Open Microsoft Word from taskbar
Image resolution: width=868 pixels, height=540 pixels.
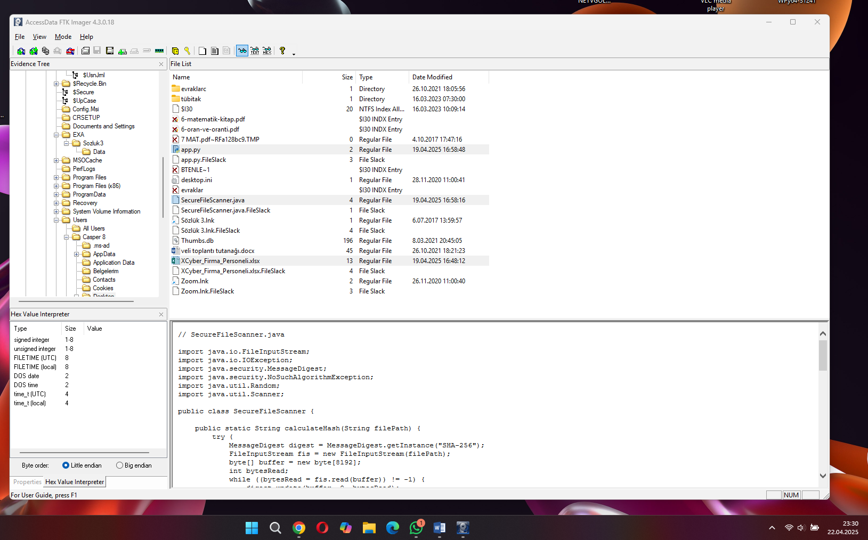click(x=440, y=528)
